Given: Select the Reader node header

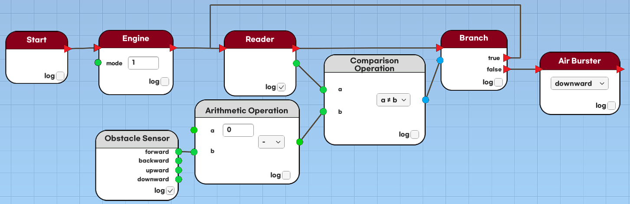Looking at the screenshot, I should point(260,39).
